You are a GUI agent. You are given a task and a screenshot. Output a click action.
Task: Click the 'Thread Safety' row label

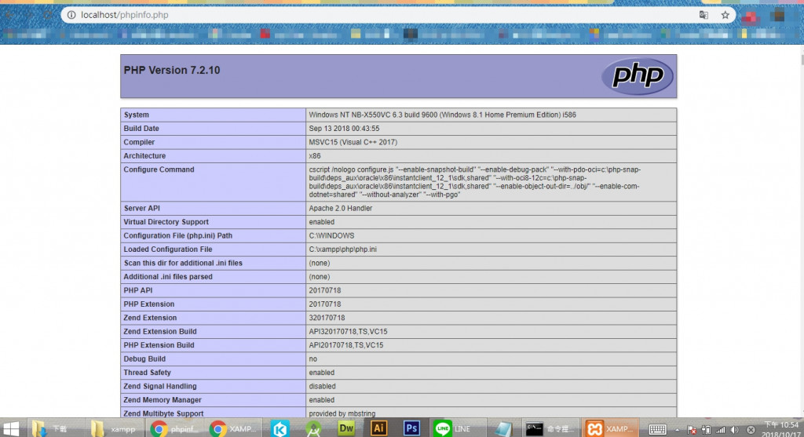(x=147, y=373)
